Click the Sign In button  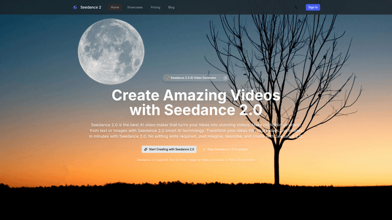pyautogui.click(x=313, y=7)
